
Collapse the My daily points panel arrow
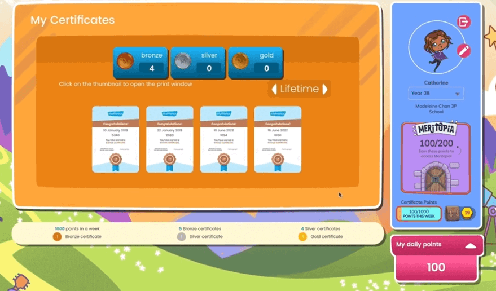471,246
